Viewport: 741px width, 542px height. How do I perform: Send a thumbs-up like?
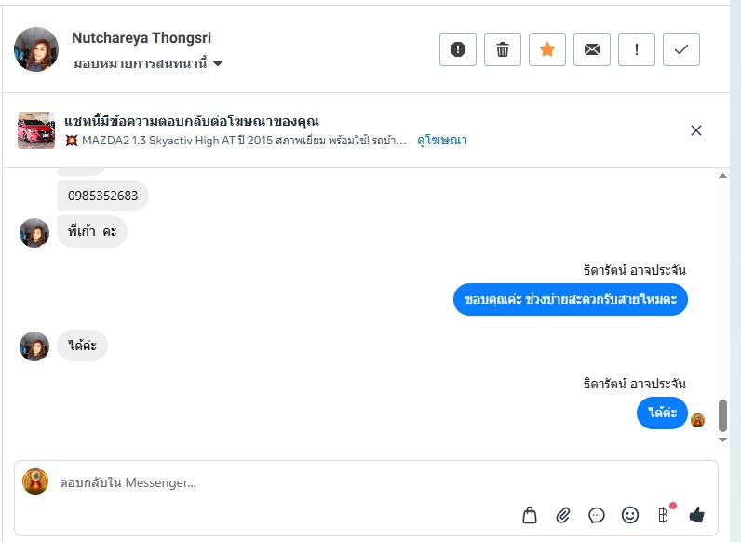696,515
